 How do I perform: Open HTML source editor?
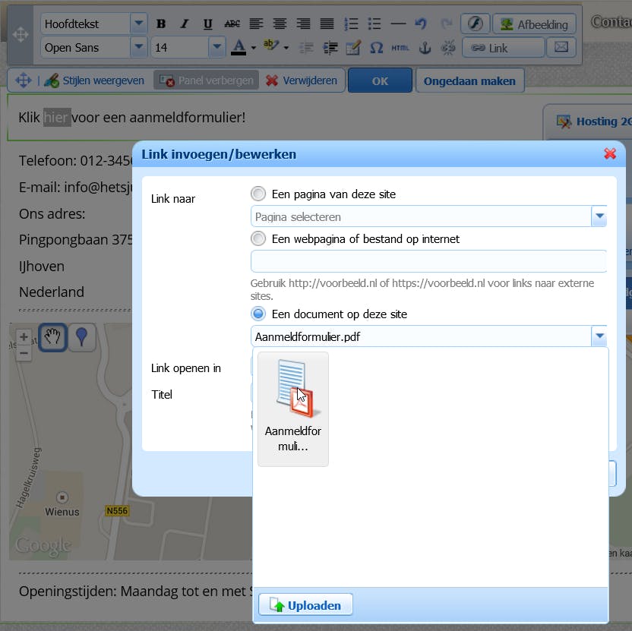tap(400, 48)
